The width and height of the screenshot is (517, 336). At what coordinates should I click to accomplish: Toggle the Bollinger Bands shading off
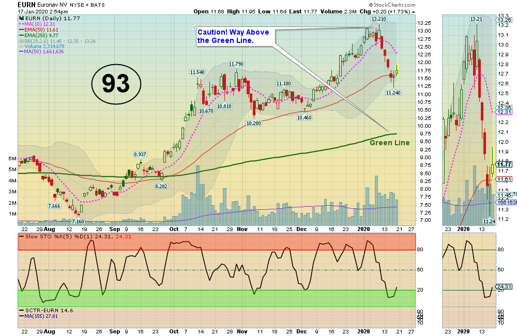(21, 41)
